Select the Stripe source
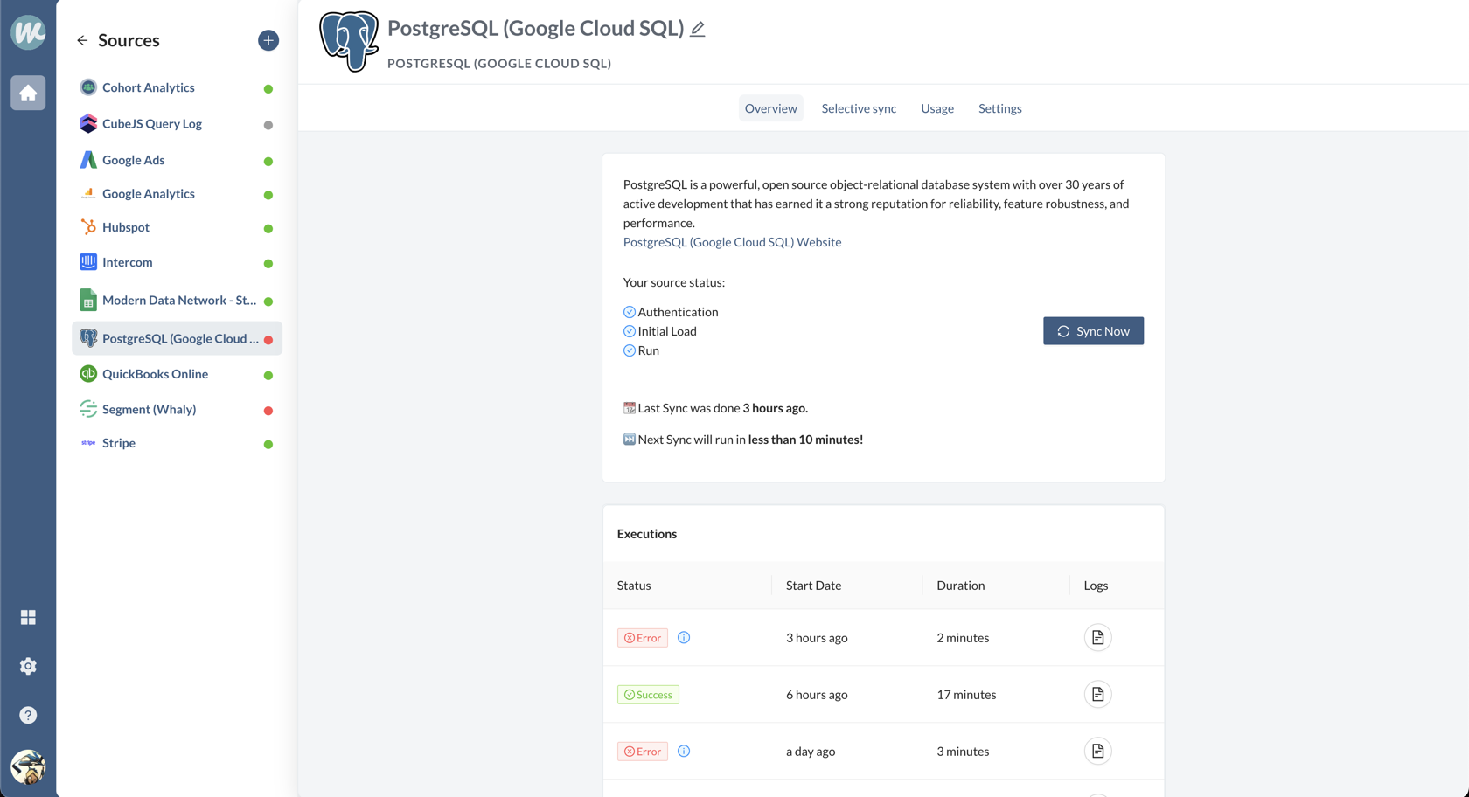The image size is (1469, 797). [177, 443]
